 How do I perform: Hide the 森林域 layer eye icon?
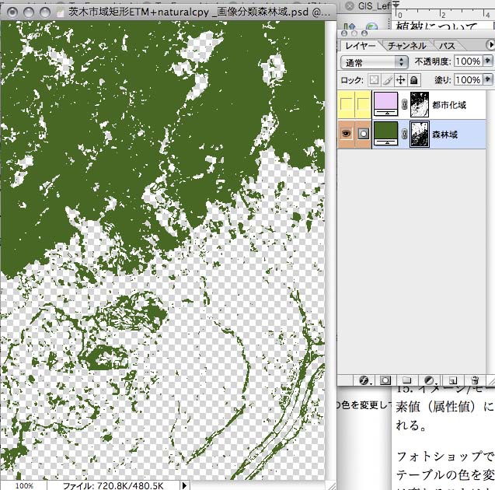tap(346, 134)
